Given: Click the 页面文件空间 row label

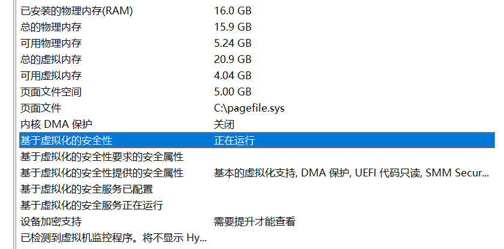Looking at the screenshot, I should point(51,92).
